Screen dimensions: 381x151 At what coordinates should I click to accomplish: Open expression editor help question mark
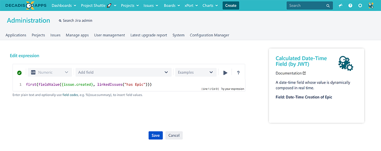click(239, 73)
